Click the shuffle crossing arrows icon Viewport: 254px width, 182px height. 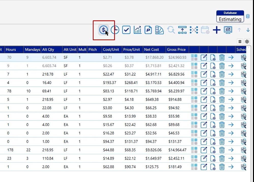[x=194, y=30]
